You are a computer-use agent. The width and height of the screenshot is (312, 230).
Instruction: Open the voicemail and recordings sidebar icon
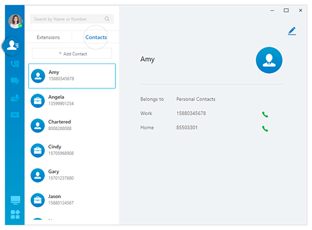click(x=15, y=98)
